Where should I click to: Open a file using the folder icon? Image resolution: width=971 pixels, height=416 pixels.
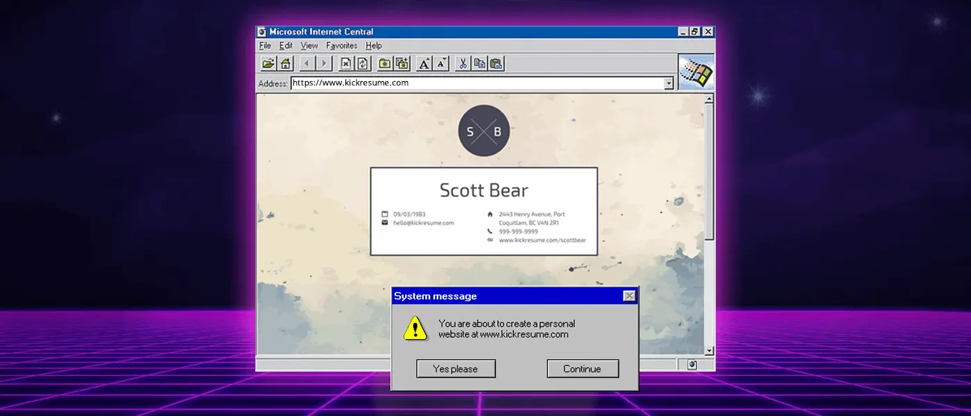(268, 63)
